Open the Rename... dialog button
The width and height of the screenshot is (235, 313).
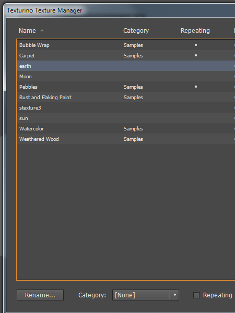pos(40,295)
